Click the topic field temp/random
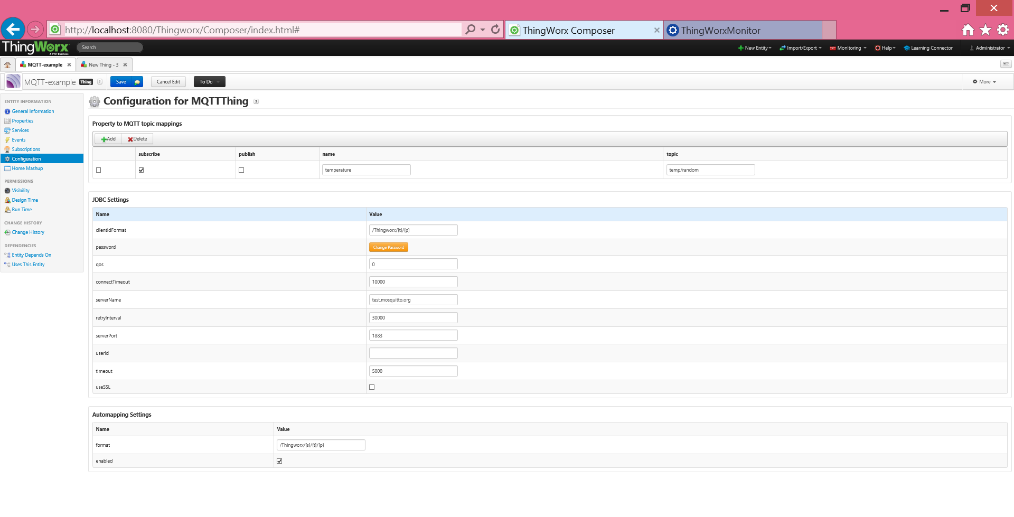 [x=711, y=170]
